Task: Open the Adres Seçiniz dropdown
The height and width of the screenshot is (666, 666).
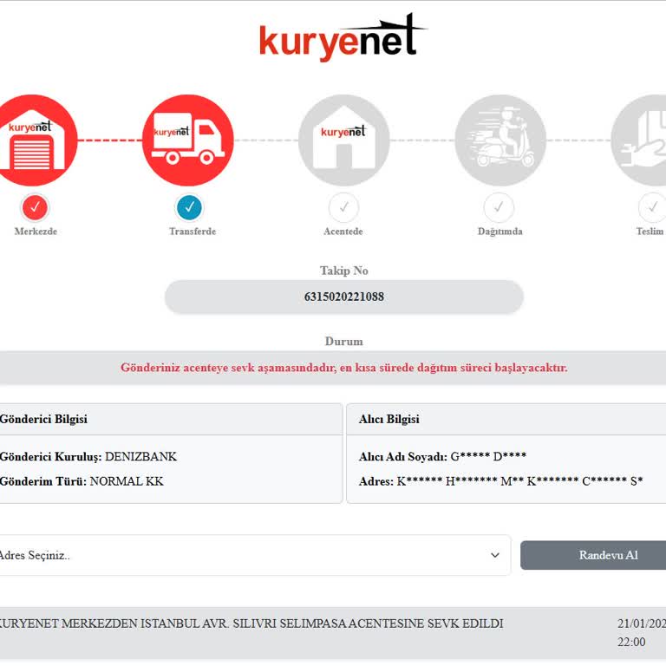Action: pos(254,555)
